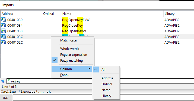Viewport: 194px width, 101px height.
Task: Sort by the Library column header
Action: [179, 14]
